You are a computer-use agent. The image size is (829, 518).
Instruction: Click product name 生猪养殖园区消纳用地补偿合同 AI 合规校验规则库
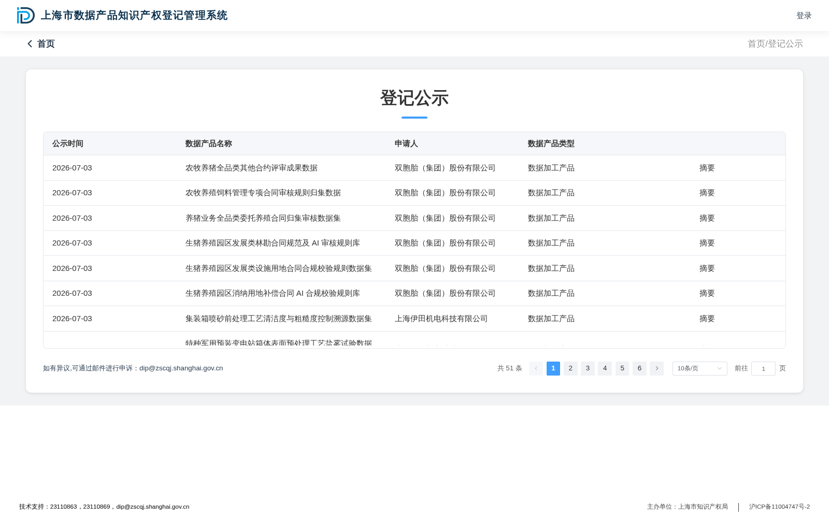point(273,293)
